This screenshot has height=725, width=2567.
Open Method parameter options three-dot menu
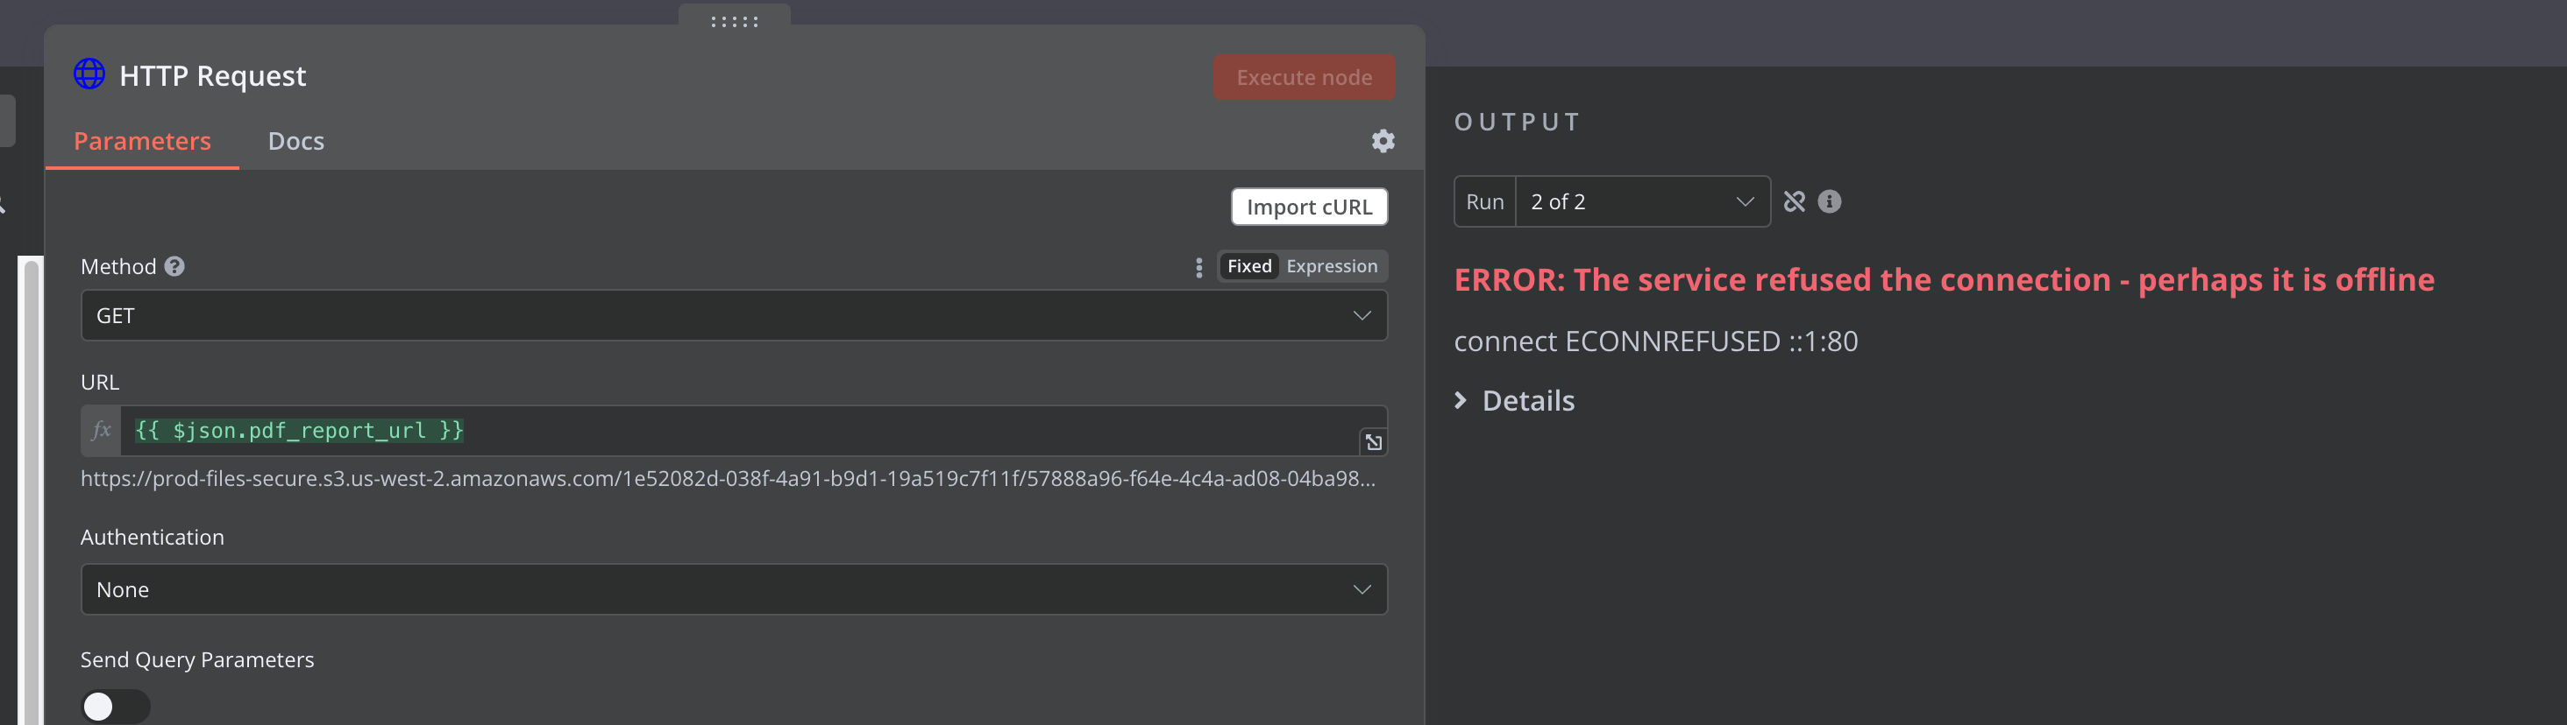1198,267
